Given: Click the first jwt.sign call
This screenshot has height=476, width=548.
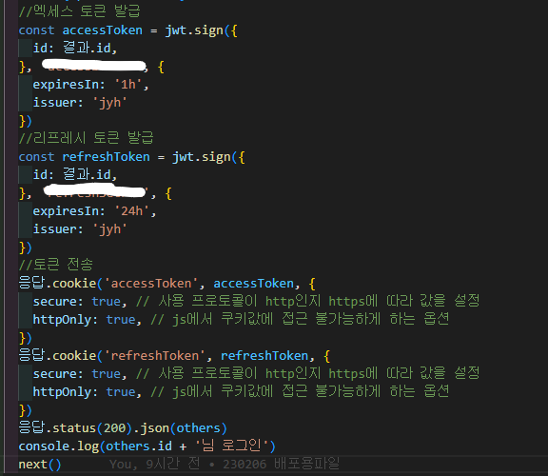Looking at the screenshot, I should tap(194, 30).
